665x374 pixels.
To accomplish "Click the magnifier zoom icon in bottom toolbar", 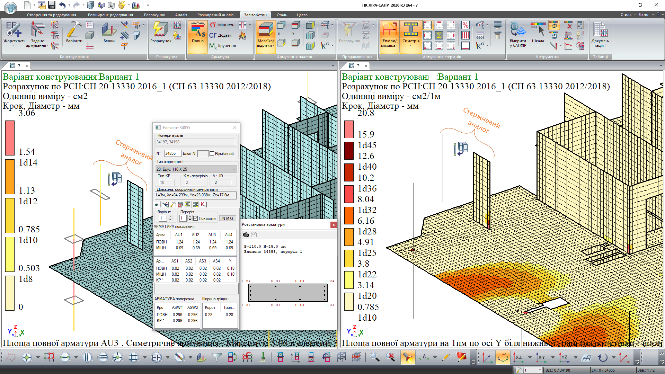I will tap(374, 357).
